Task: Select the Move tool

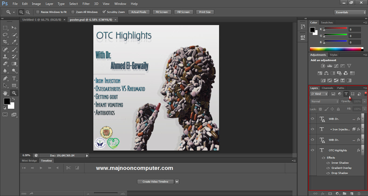Action: (x=14, y=27)
